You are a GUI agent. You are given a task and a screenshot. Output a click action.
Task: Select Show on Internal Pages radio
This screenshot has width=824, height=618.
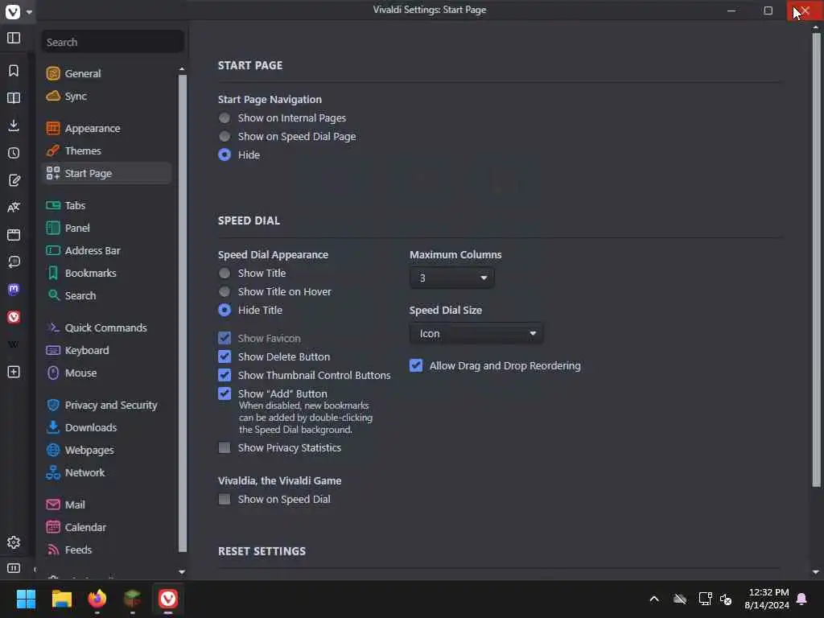(x=225, y=117)
